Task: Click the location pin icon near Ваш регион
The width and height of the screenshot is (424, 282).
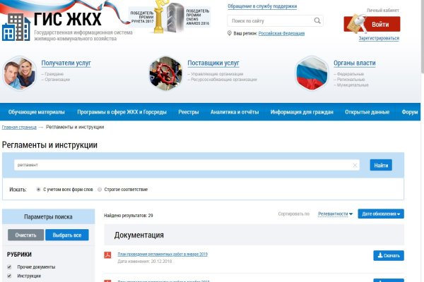Action: (230, 34)
